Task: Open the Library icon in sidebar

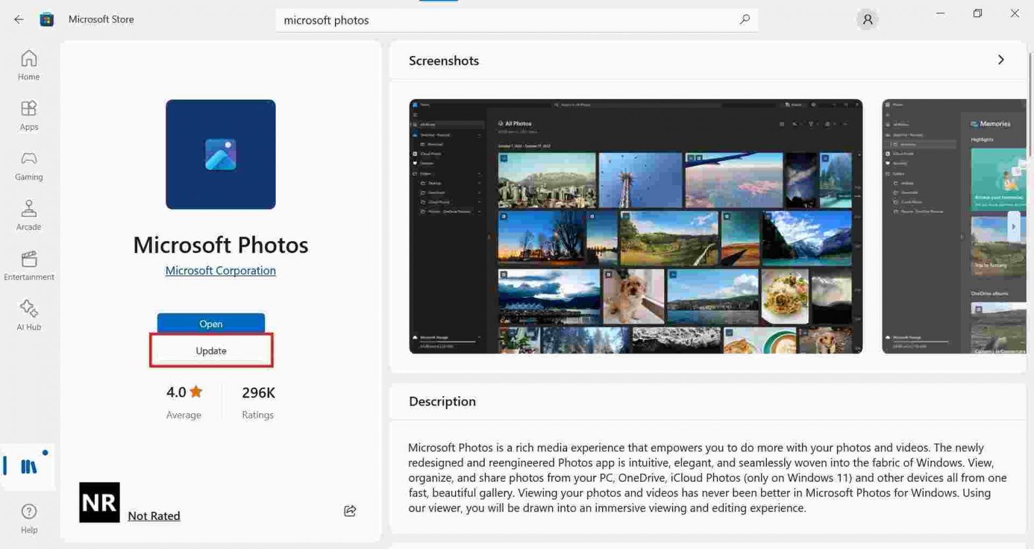Action: 28,467
